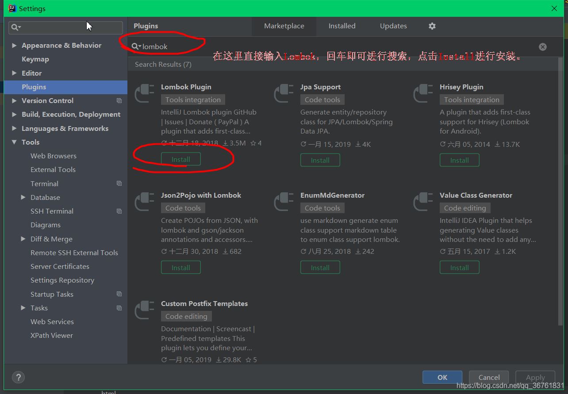Expand the Editor settings node
Viewport: 568px width, 394px height.
pos(15,73)
